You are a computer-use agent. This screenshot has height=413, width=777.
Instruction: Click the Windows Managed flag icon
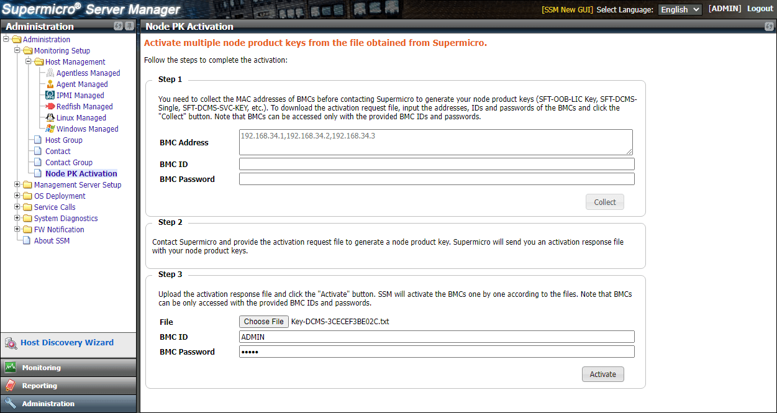[x=50, y=129]
